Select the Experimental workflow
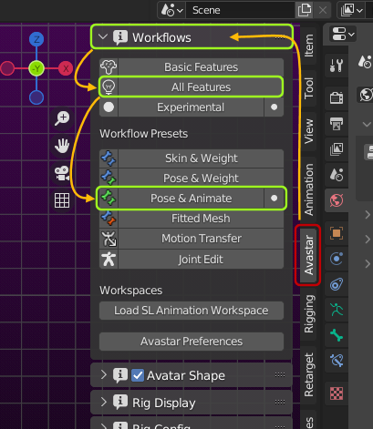The image size is (373, 429). pos(191,107)
